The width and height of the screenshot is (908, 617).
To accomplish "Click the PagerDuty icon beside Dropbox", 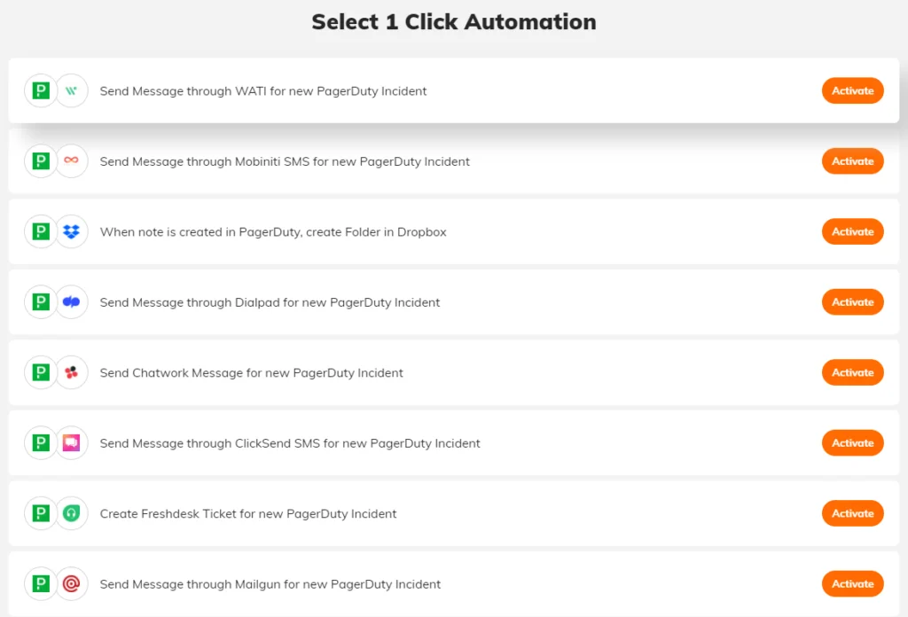I will pos(40,231).
